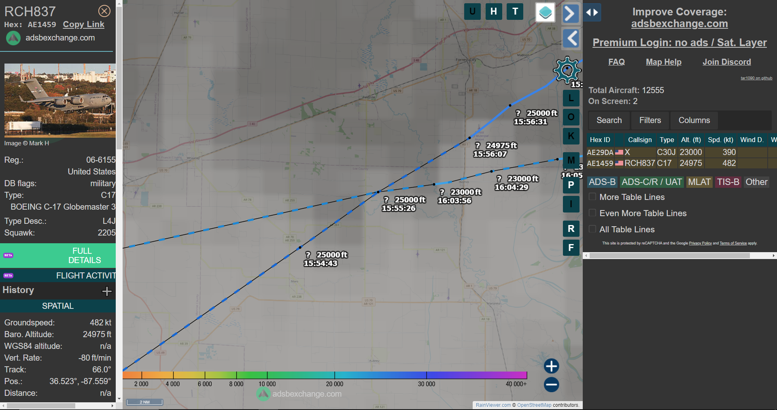Toggle ADS-C/R / UAT source filter
Image resolution: width=777 pixels, height=410 pixels.
(651, 182)
